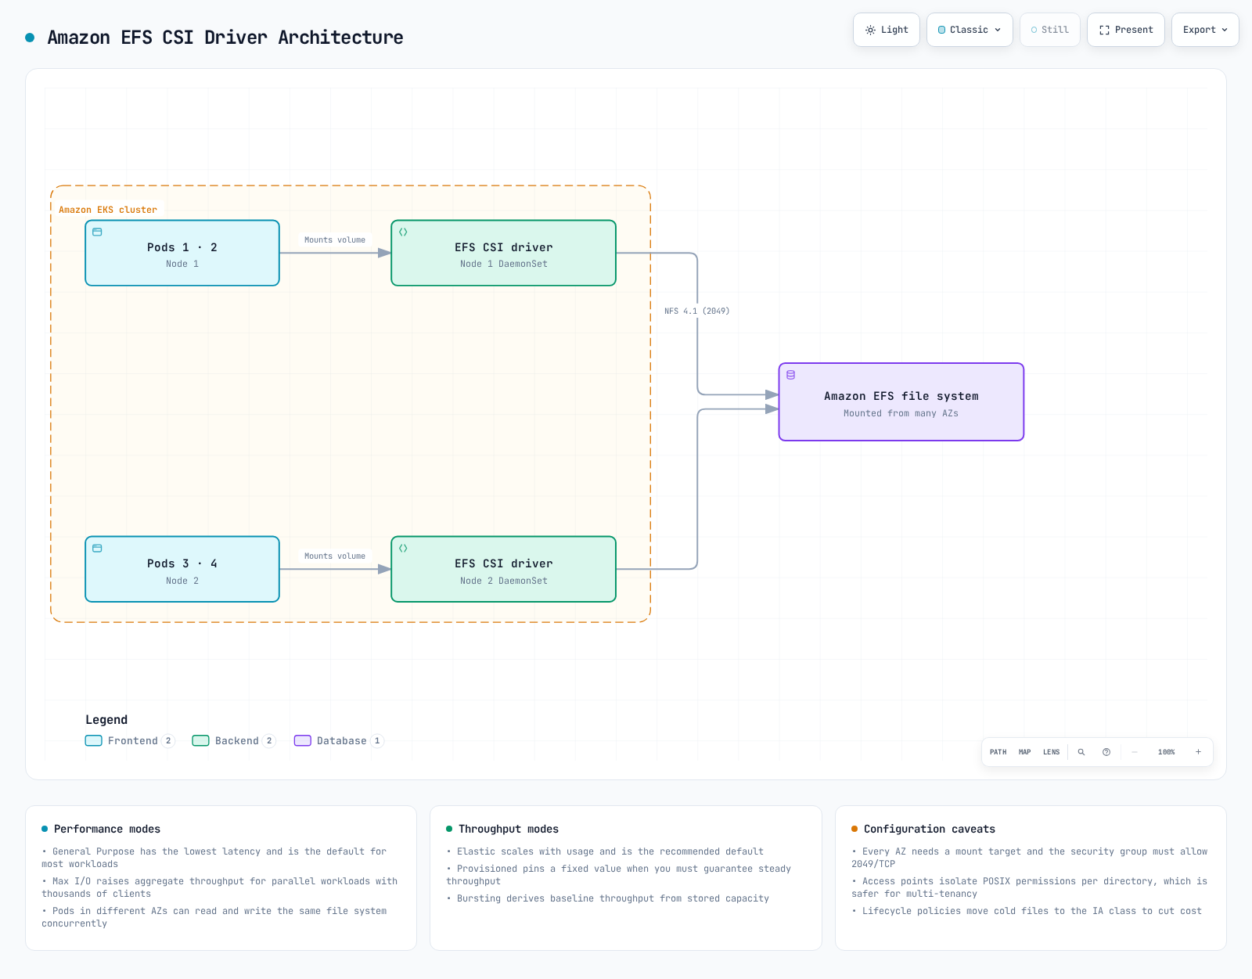Click the NFS 4.1 (2049) edge label

click(x=697, y=311)
